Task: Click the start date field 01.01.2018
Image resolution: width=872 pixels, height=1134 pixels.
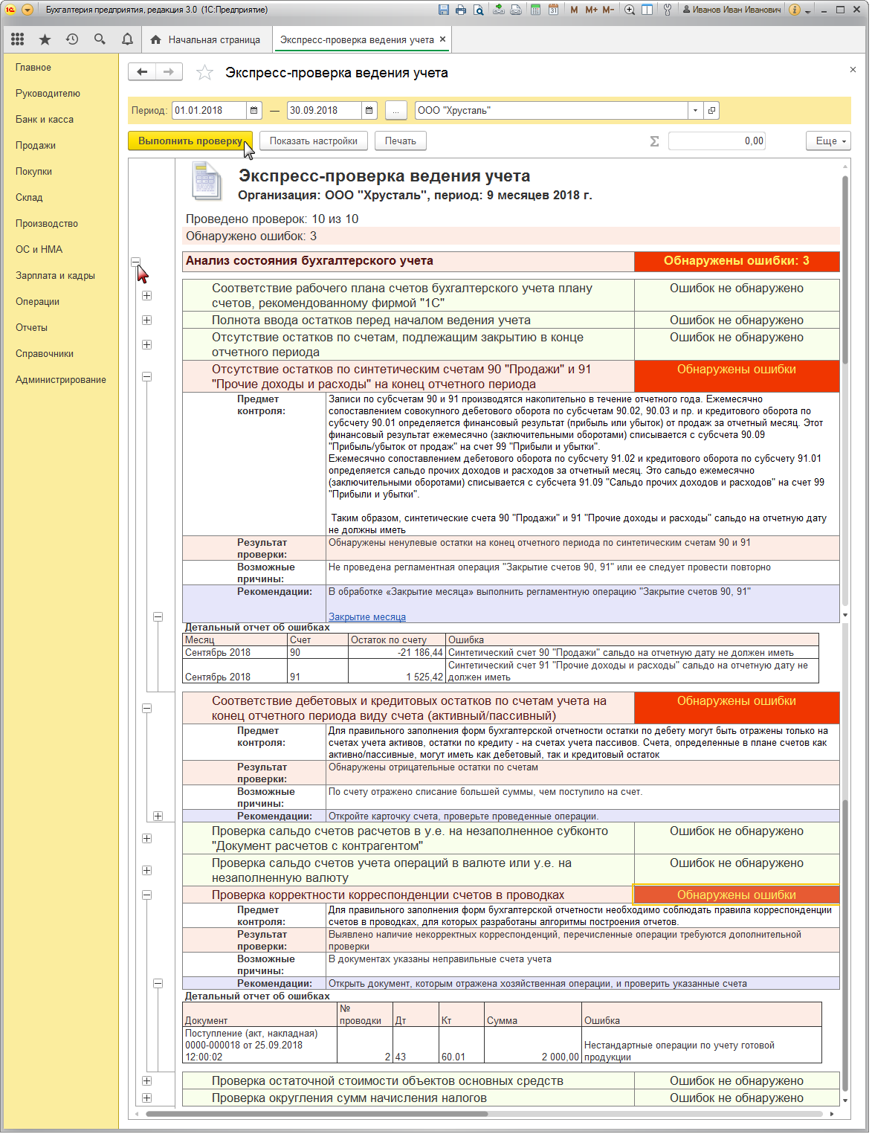Action: click(x=209, y=110)
